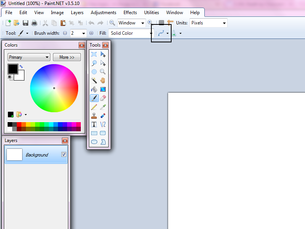This screenshot has height=229, width=305.
Task: Click the Save disk icon
Action: (x=26, y=23)
